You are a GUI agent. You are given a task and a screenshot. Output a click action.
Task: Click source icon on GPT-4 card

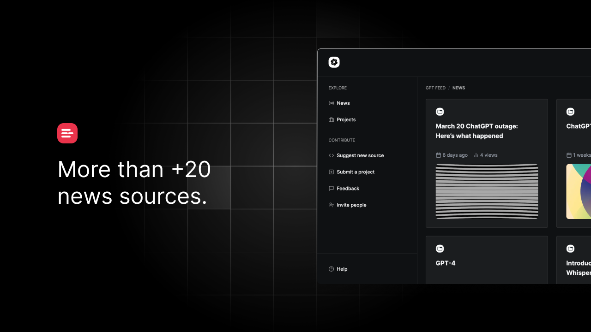pyautogui.click(x=440, y=249)
